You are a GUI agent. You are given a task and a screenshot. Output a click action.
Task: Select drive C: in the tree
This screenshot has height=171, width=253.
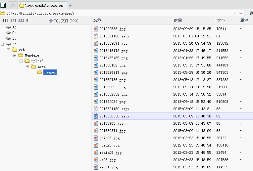(11, 33)
